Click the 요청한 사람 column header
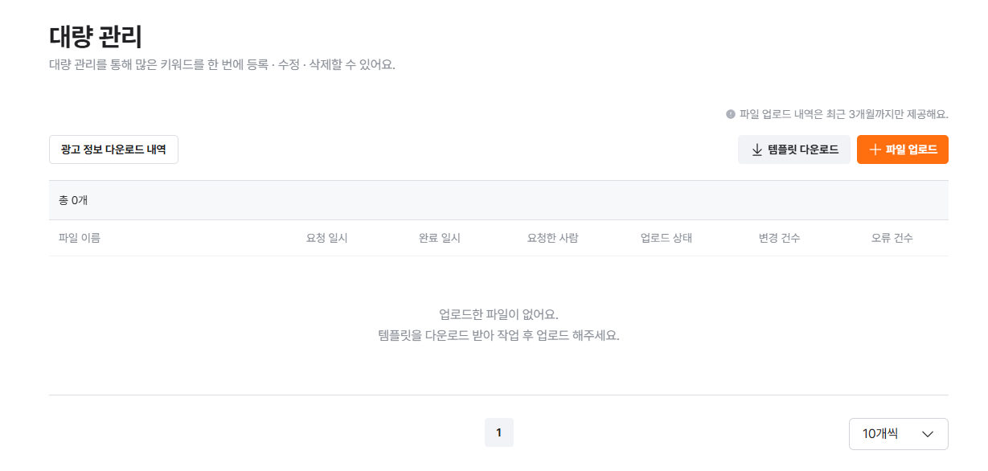Screen dimensions: 988x471 (552, 238)
